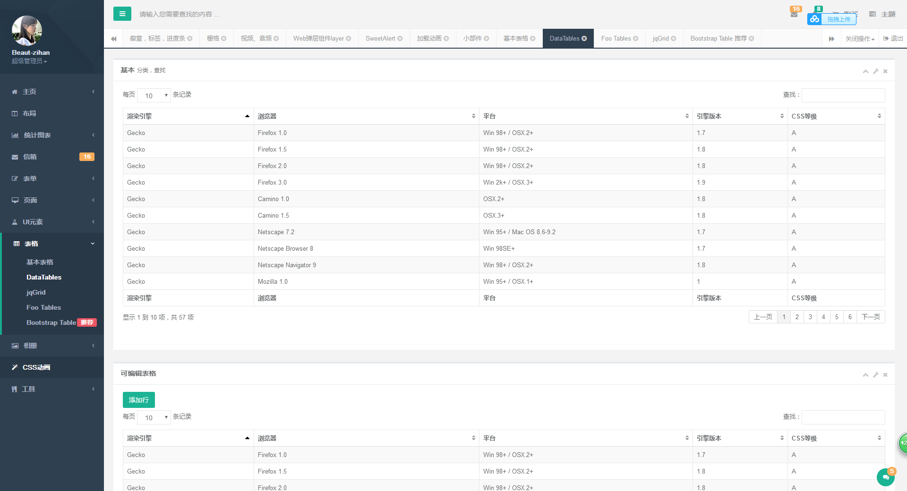Click the 添加行 button
The width and height of the screenshot is (907, 491).
139,400
